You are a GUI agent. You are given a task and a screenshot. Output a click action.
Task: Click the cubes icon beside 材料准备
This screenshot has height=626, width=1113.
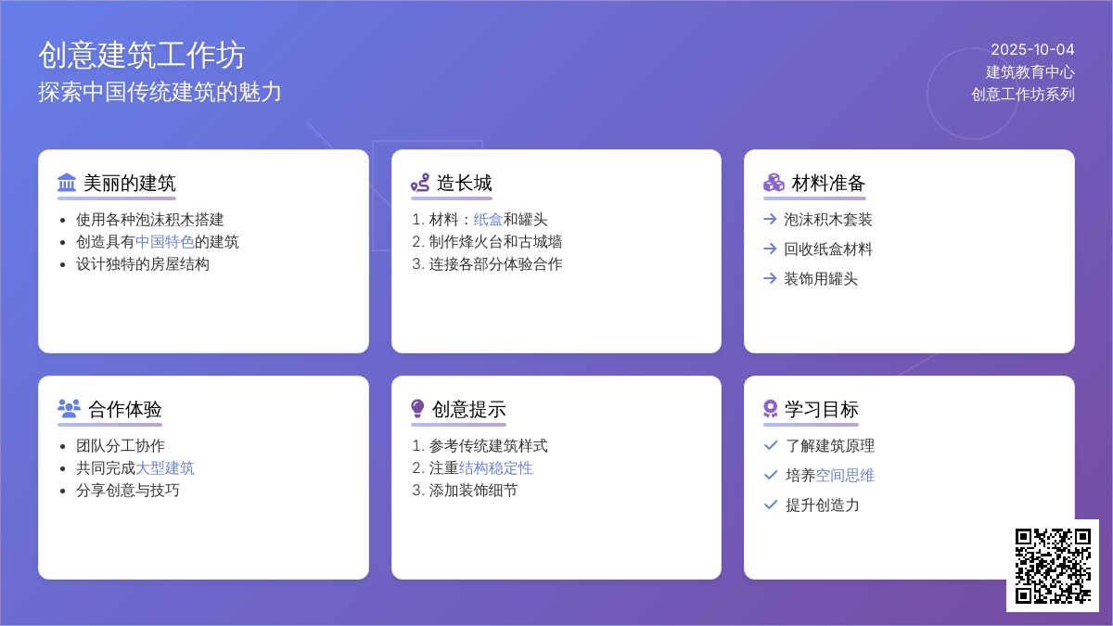774,183
